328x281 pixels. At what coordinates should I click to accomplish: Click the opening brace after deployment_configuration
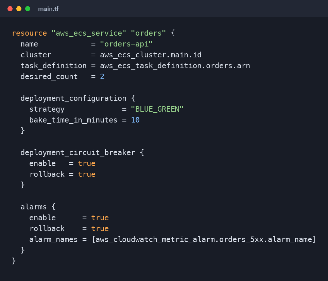(x=133, y=98)
